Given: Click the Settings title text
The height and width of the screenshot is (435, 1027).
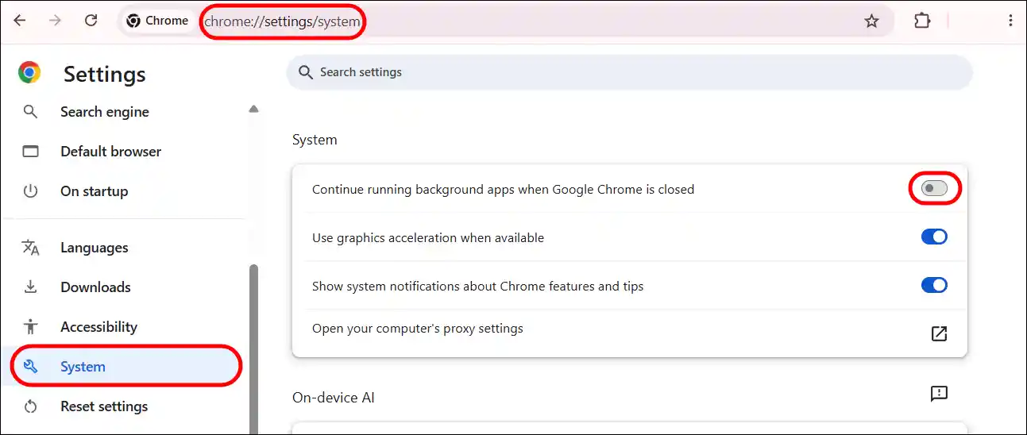Looking at the screenshot, I should [105, 74].
